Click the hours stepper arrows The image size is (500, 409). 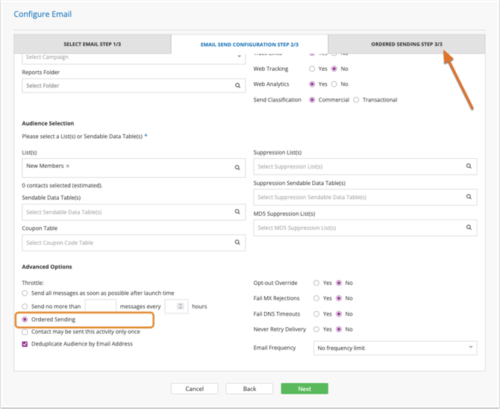click(x=181, y=306)
